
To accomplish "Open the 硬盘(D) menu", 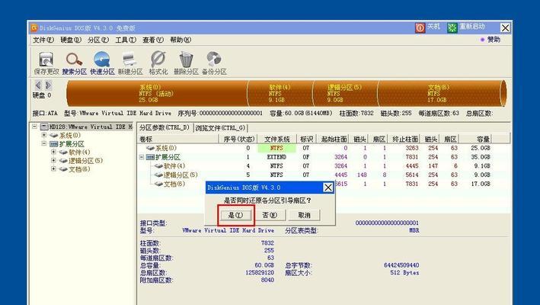I will pyautogui.click(x=71, y=40).
